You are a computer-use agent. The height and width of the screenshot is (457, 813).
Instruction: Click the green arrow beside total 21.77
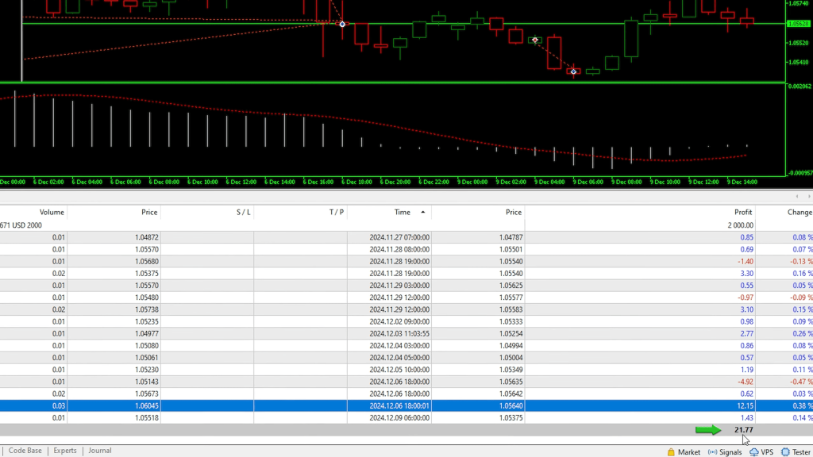pyautogui.click(x=708, y=430)
